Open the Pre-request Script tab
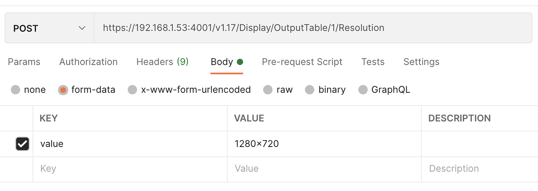This screenshot has width=538, height=191. coord(302,62)
